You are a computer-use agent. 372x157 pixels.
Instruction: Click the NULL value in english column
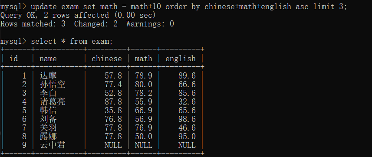pyautogui.click(x=187, y=145)
